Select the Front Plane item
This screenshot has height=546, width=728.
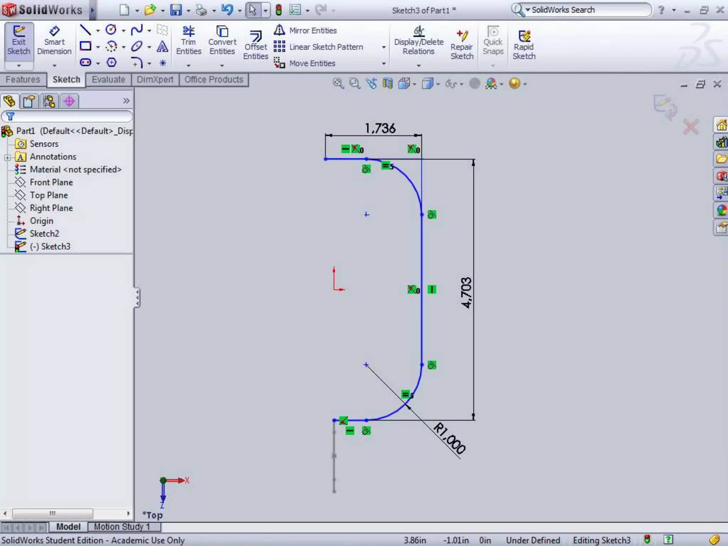[x=51, y=182]
